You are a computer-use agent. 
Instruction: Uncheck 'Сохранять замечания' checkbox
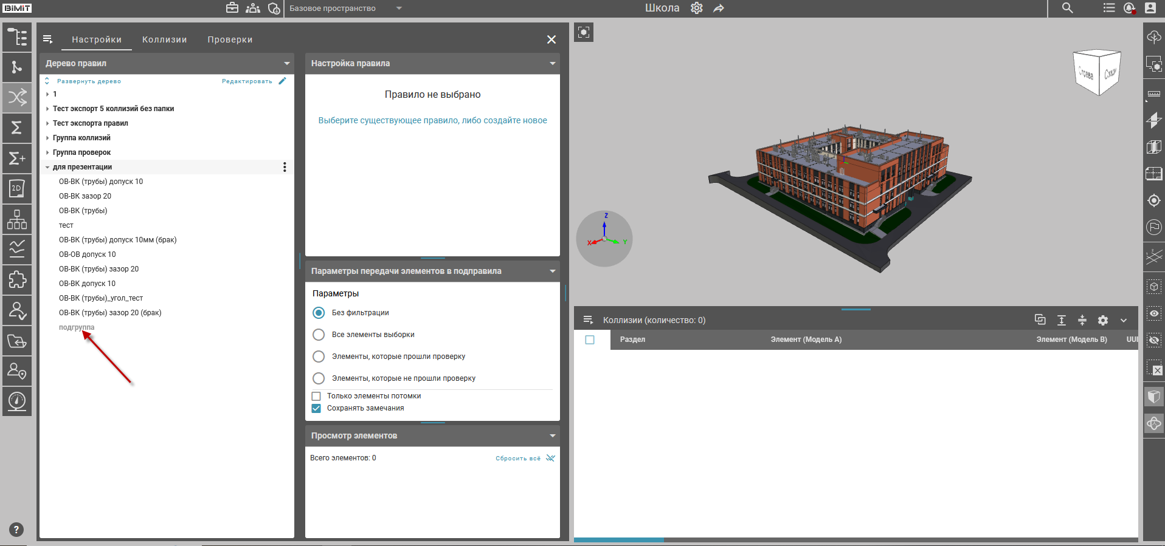coord(316,408)
